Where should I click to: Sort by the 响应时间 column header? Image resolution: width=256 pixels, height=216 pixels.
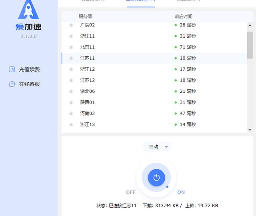coord(183,16)
